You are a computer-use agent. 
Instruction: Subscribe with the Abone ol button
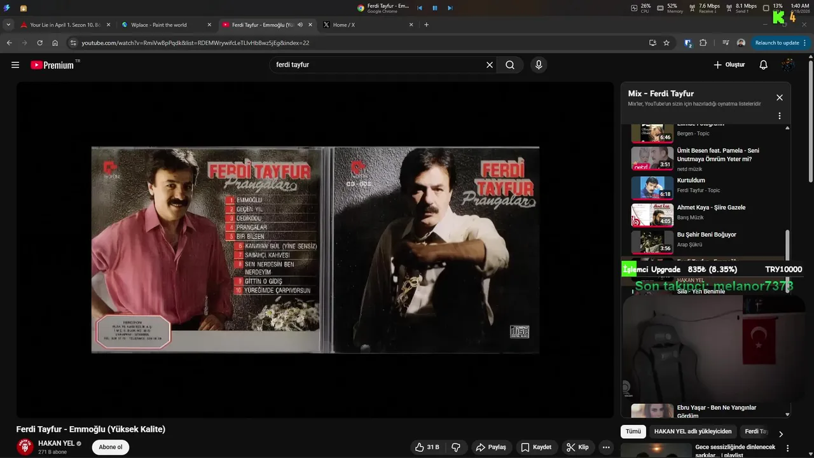point(111,447)
